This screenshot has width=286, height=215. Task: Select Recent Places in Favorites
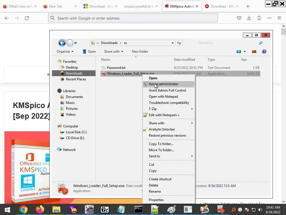click(76, 79)
